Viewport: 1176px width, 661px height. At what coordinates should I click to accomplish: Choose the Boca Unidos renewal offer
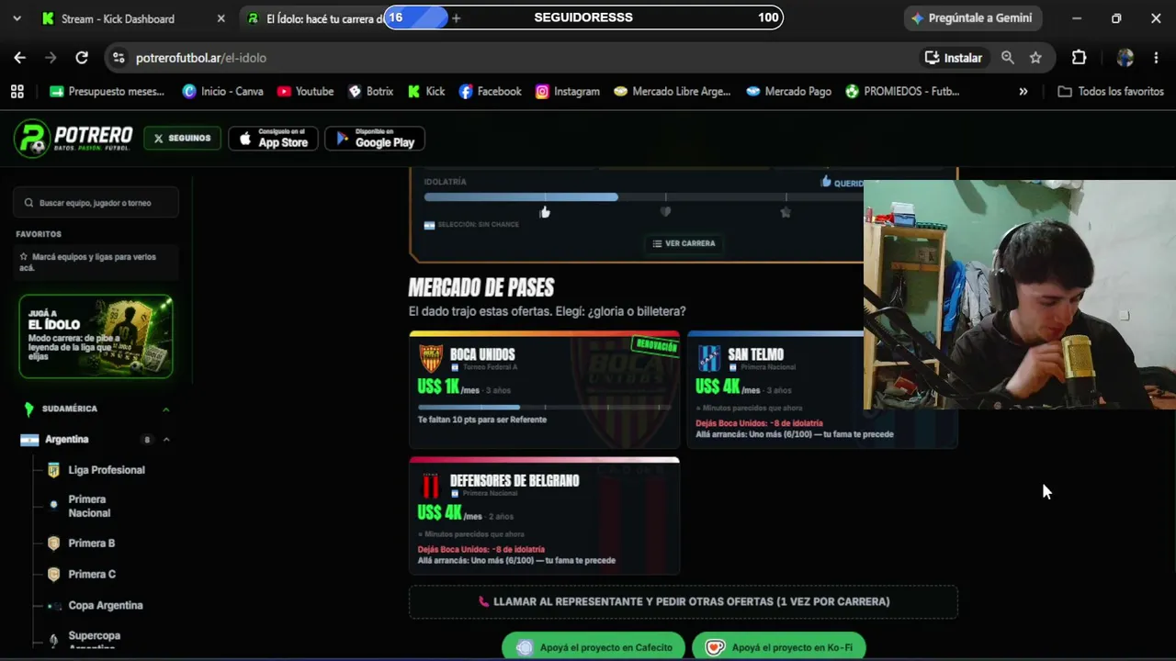pos(544,390)
